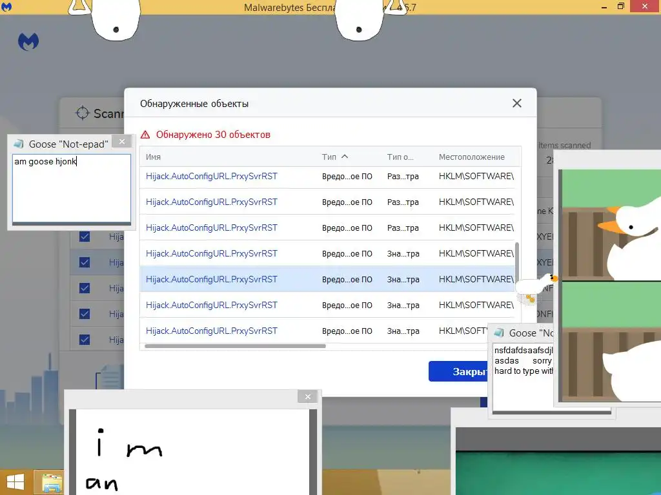This screenshot has height=495, width=661.
Task: Click the red warning triangle next to Обнаружено 30 объектов
Action: point(145,135)
